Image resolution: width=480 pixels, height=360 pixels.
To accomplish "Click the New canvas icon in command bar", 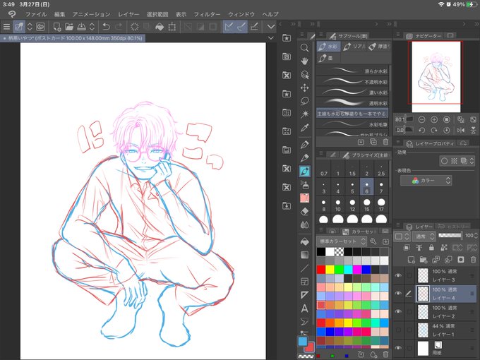I will (57, 27).
